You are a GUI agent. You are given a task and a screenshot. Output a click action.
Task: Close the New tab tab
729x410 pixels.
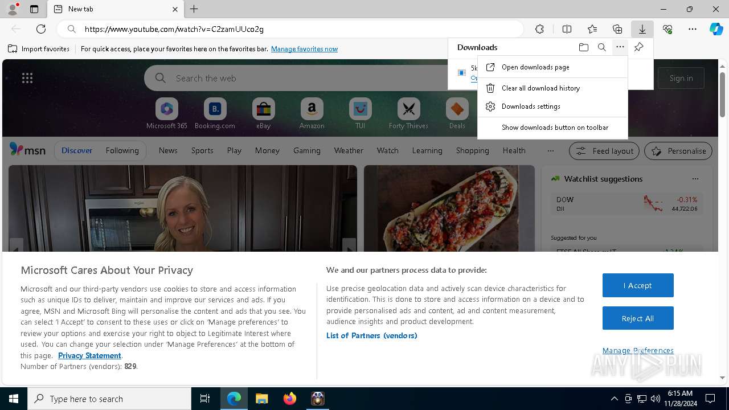coord(175,9)
